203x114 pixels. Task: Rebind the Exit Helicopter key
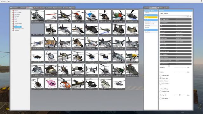175,19
